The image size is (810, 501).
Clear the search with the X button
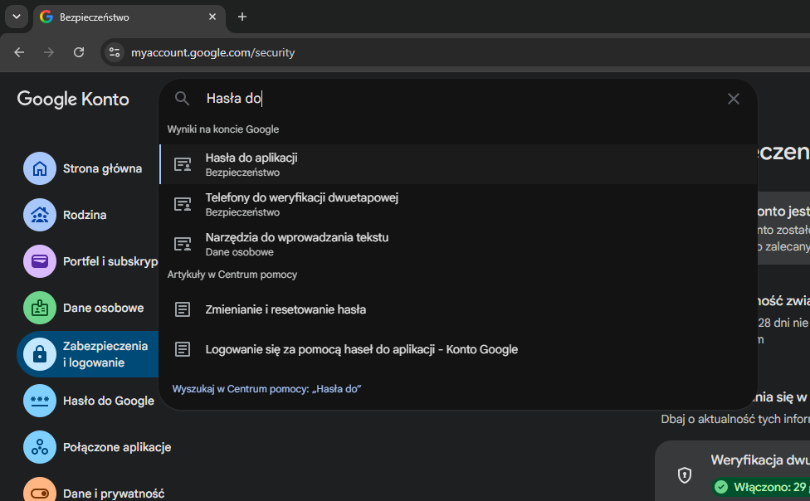coord(734,99)
